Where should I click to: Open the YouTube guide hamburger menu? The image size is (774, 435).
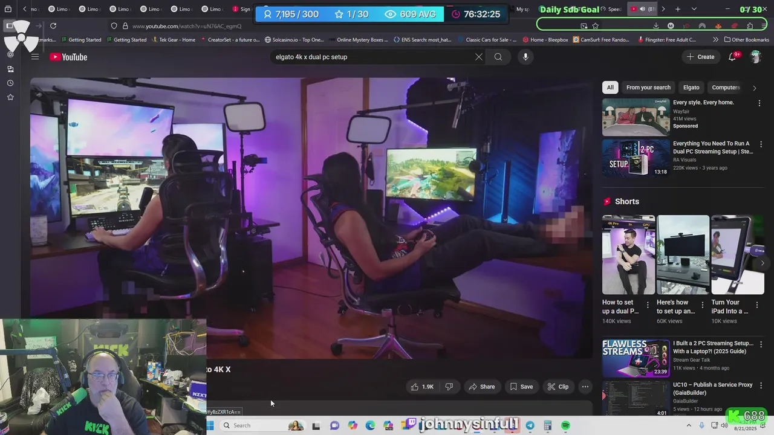pyautogui.click(x=35, y=57)
